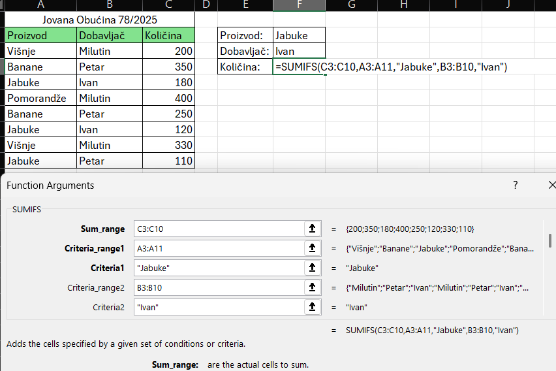Click the Function Arguments help question mark
This screenshot has height=371, width=556.
(515, 185)
